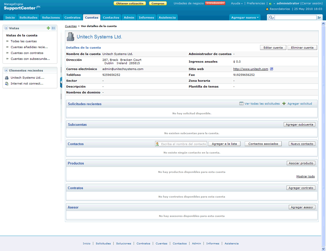Click the Obtener cotización button

130,3
